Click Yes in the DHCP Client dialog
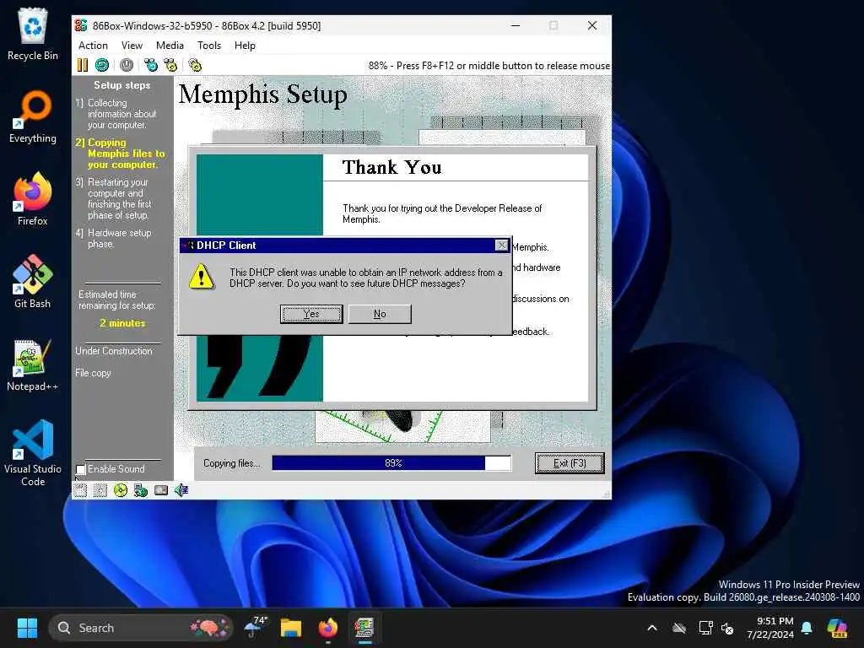The image size is (864, 648). (311, 314)
